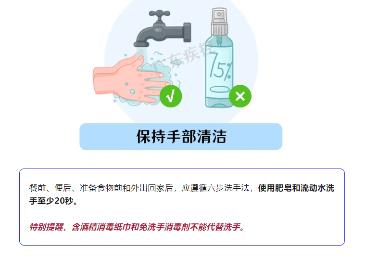This screenshot has height=260, width=366.
Task: Click the gray water faucet illustration
Action: (x=162, y=28)
